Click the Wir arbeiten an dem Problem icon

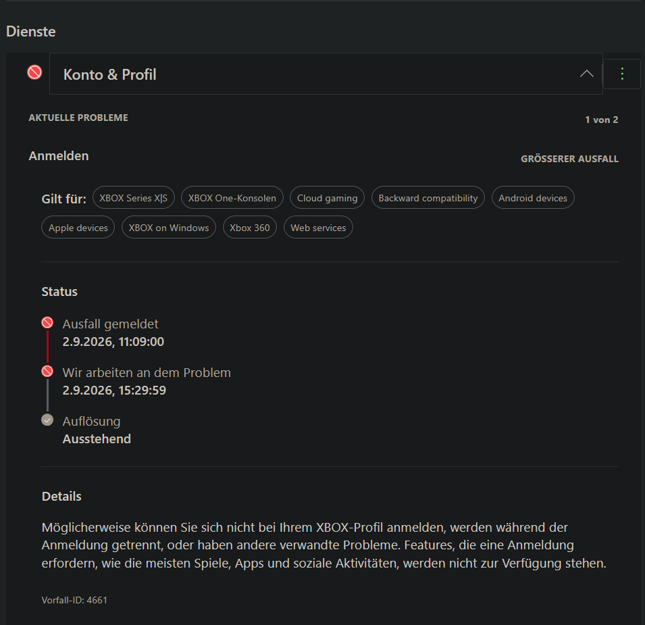[47, 371]
